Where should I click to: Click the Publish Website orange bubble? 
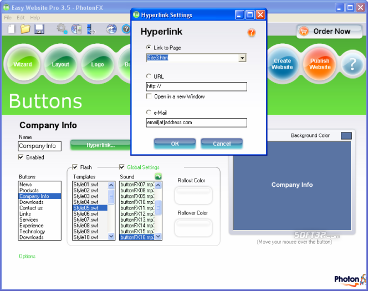(x=320, y=64)
